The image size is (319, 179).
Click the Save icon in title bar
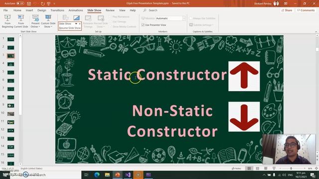click(29, 3)
